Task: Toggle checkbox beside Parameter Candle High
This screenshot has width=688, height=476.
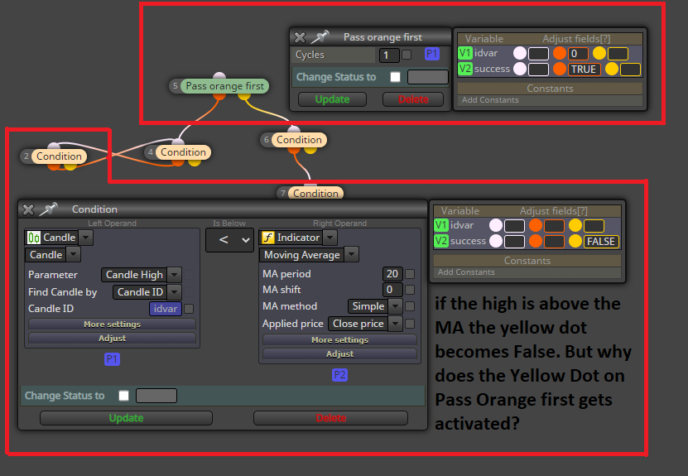Action: 189,275
